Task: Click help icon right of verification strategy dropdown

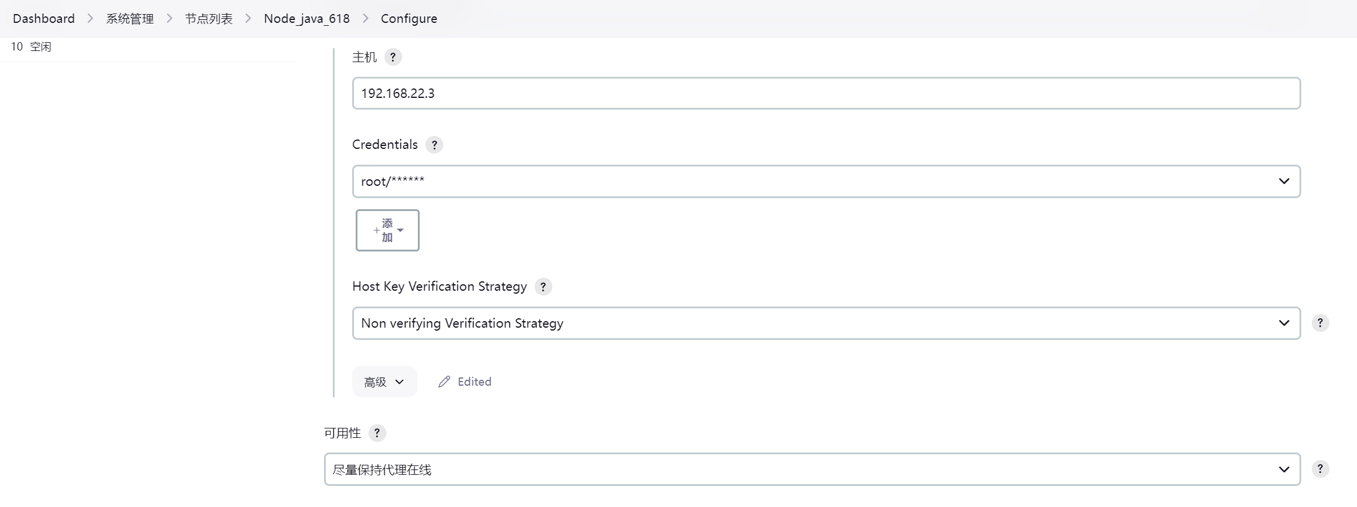Action: coord(1320,323)
